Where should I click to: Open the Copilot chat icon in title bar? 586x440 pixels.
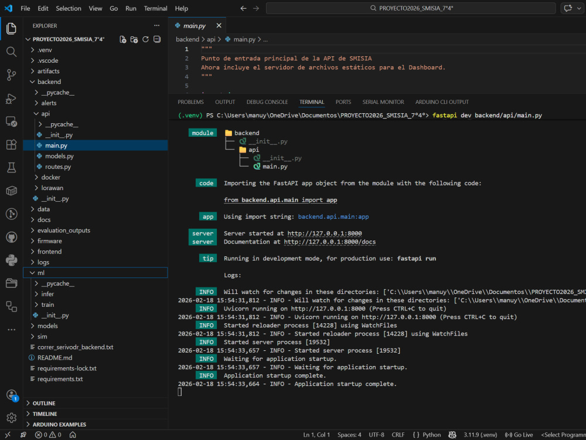pos(568,8)
